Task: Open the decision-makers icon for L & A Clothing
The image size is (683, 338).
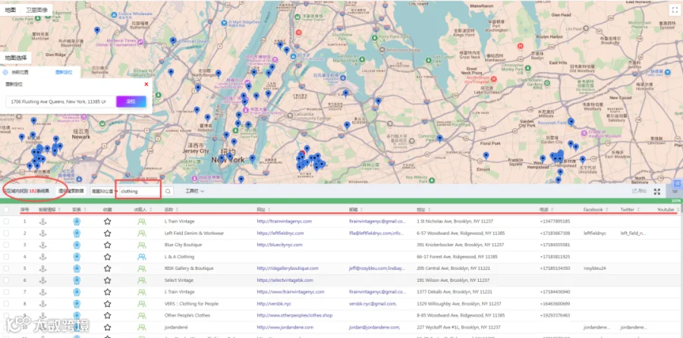Action: click(x=142, y=257)
